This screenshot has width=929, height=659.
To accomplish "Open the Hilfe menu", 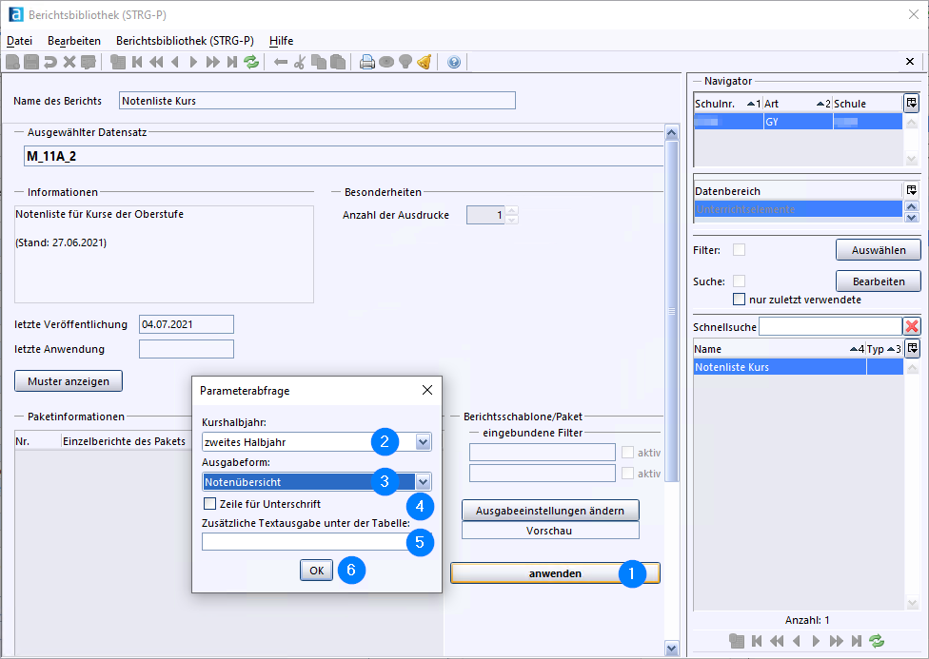I will point(282,40).
